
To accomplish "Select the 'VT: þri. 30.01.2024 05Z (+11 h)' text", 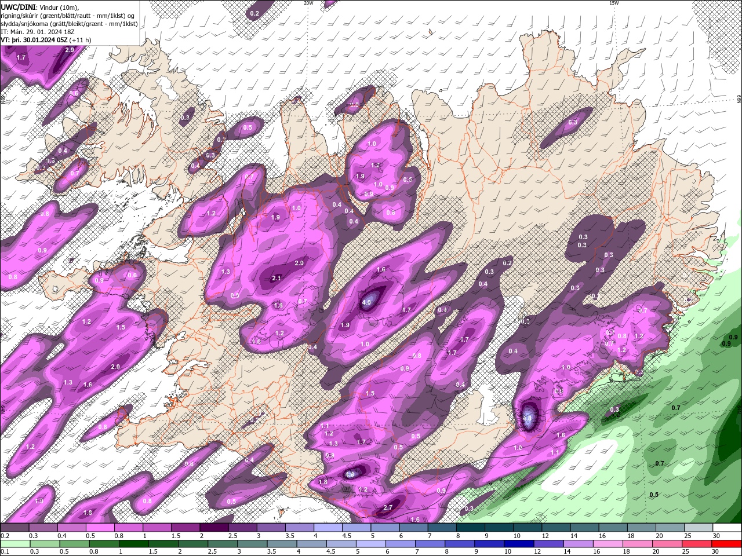I will (46, 40).
